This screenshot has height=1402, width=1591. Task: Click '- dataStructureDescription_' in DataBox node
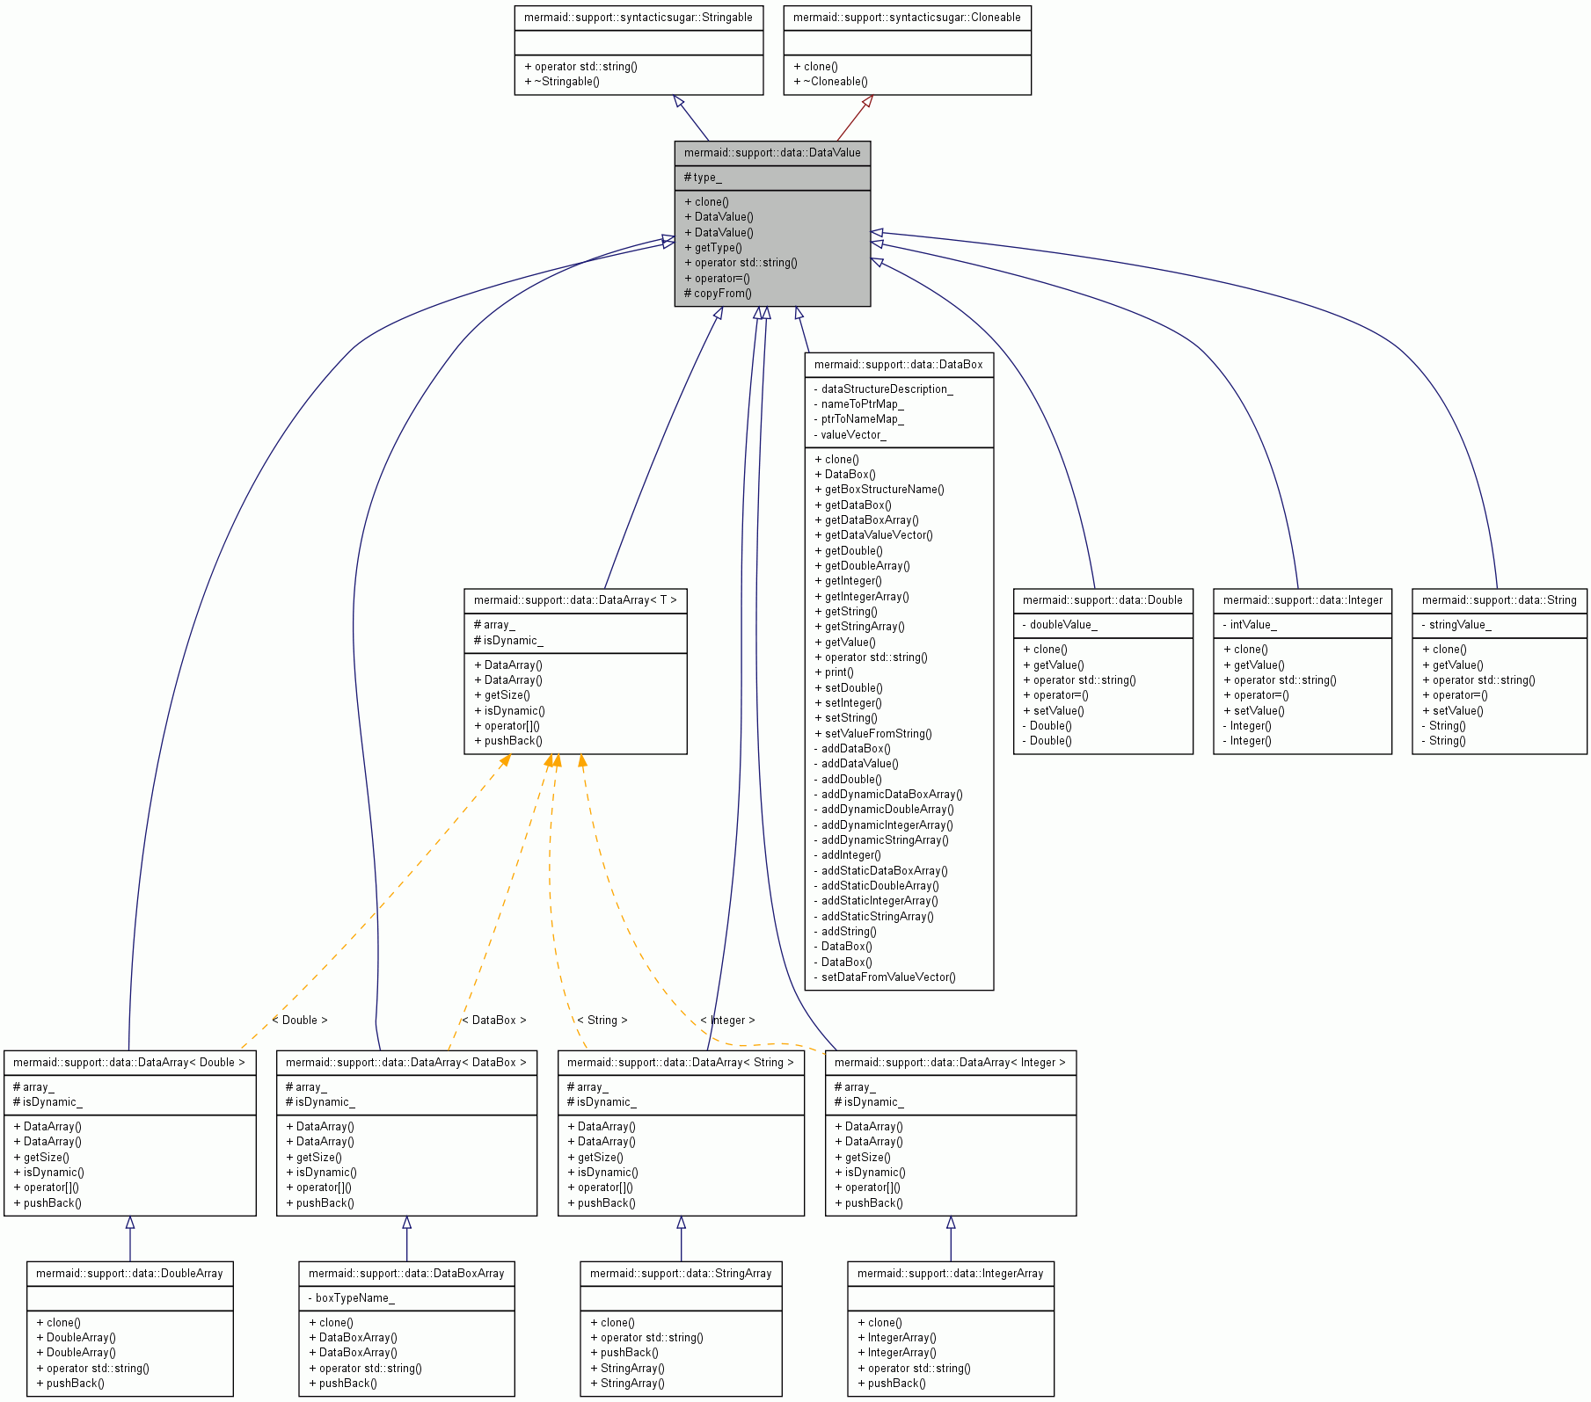(x=883, y=389)
